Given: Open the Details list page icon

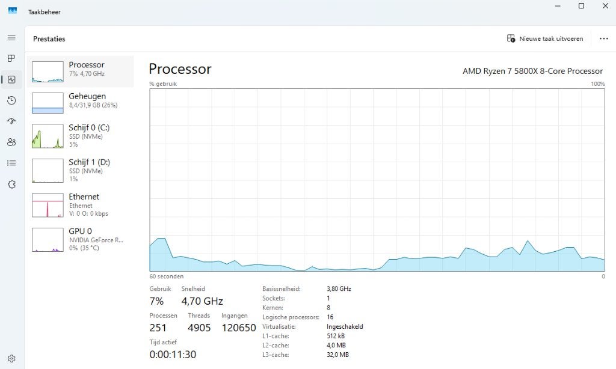Looking at the screenshot, I should click(x=11, y=163).
